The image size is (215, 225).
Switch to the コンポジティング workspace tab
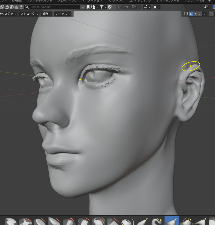[x=140, y=1]
